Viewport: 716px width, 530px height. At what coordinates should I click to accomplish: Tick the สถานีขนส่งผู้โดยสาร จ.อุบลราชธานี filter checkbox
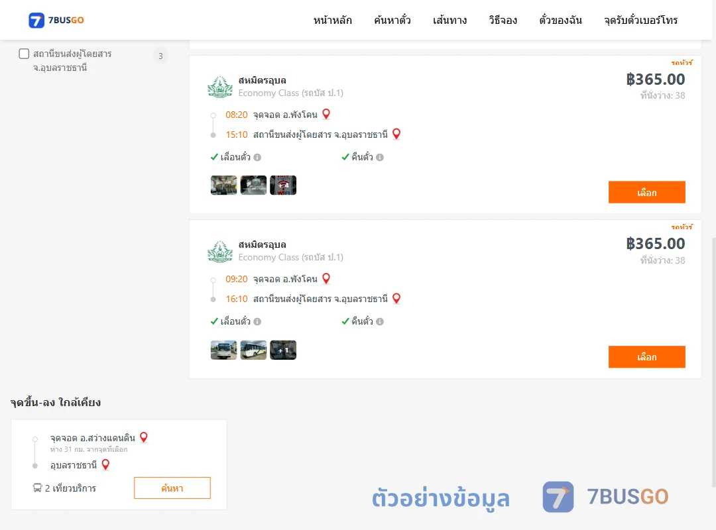click(x=24, y=54)
